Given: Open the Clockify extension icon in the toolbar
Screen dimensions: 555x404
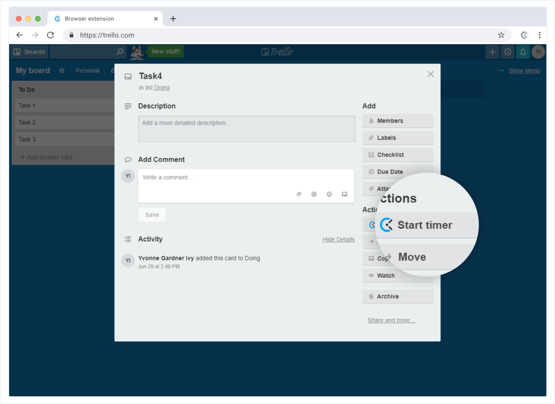Looking at the screenshot, I should tap(524, 35).
